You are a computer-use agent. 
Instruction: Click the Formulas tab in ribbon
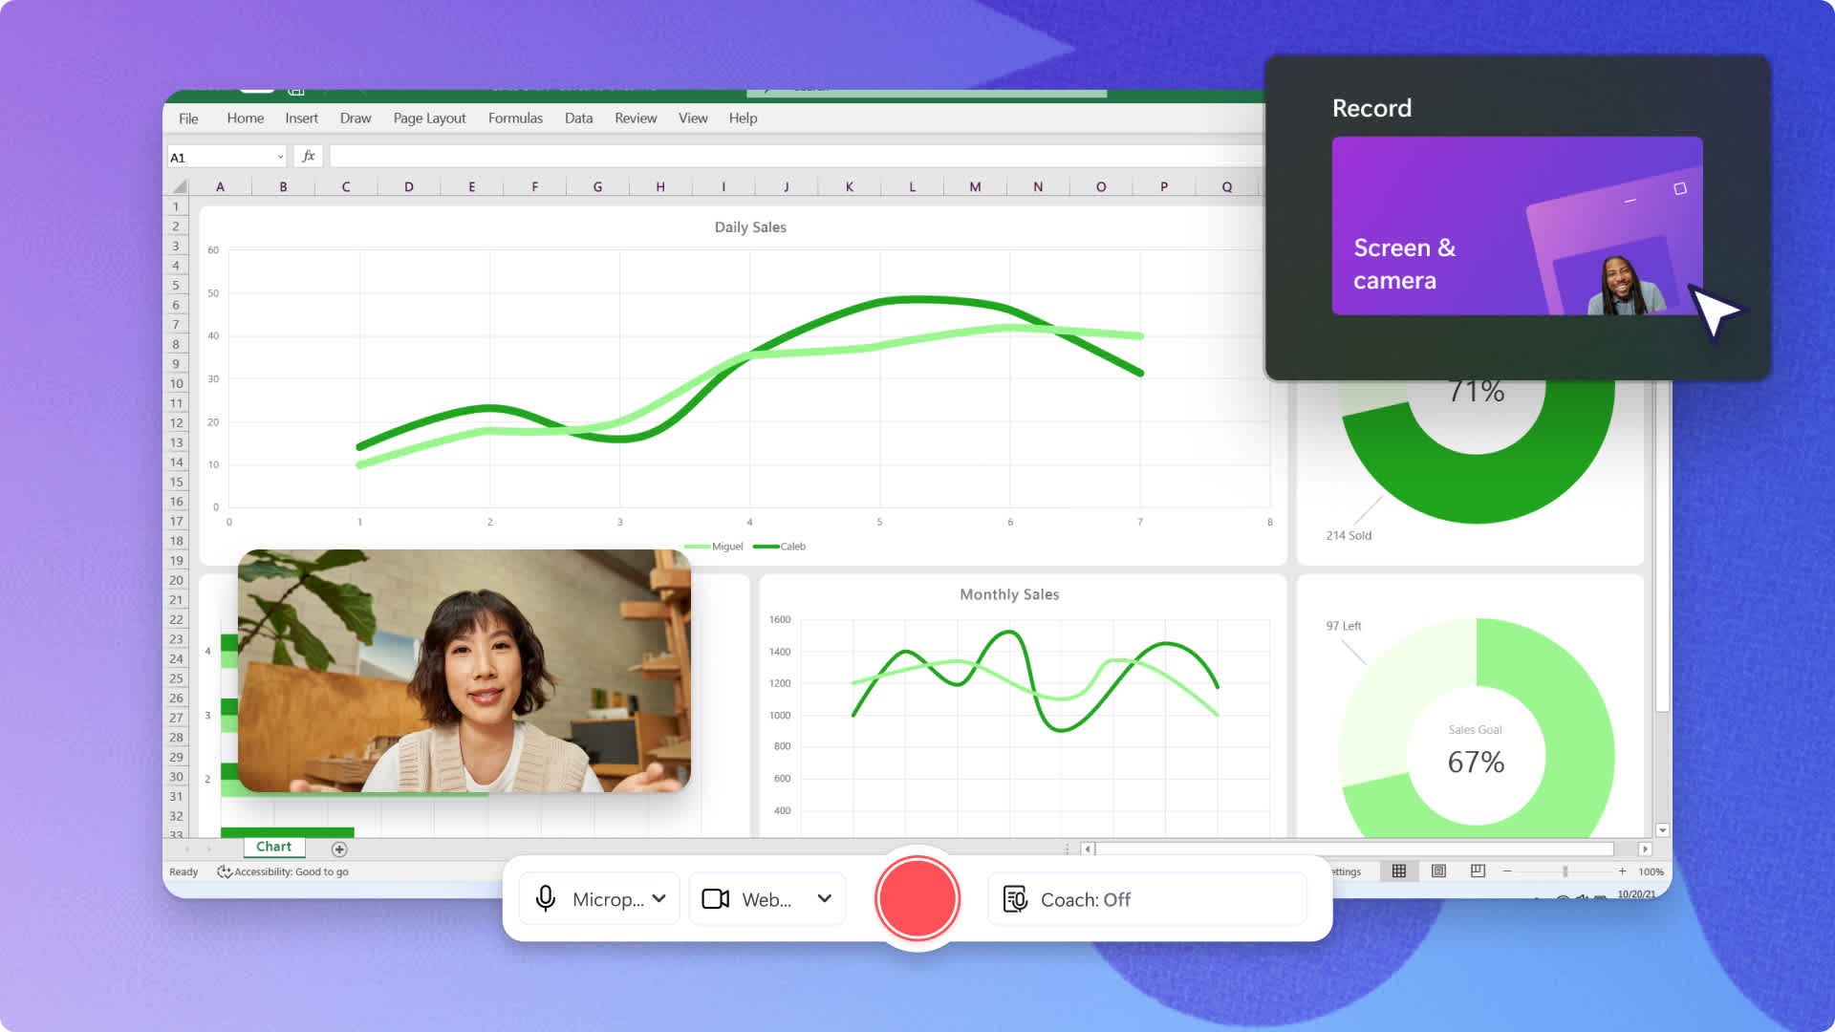[x=515, y=118]
